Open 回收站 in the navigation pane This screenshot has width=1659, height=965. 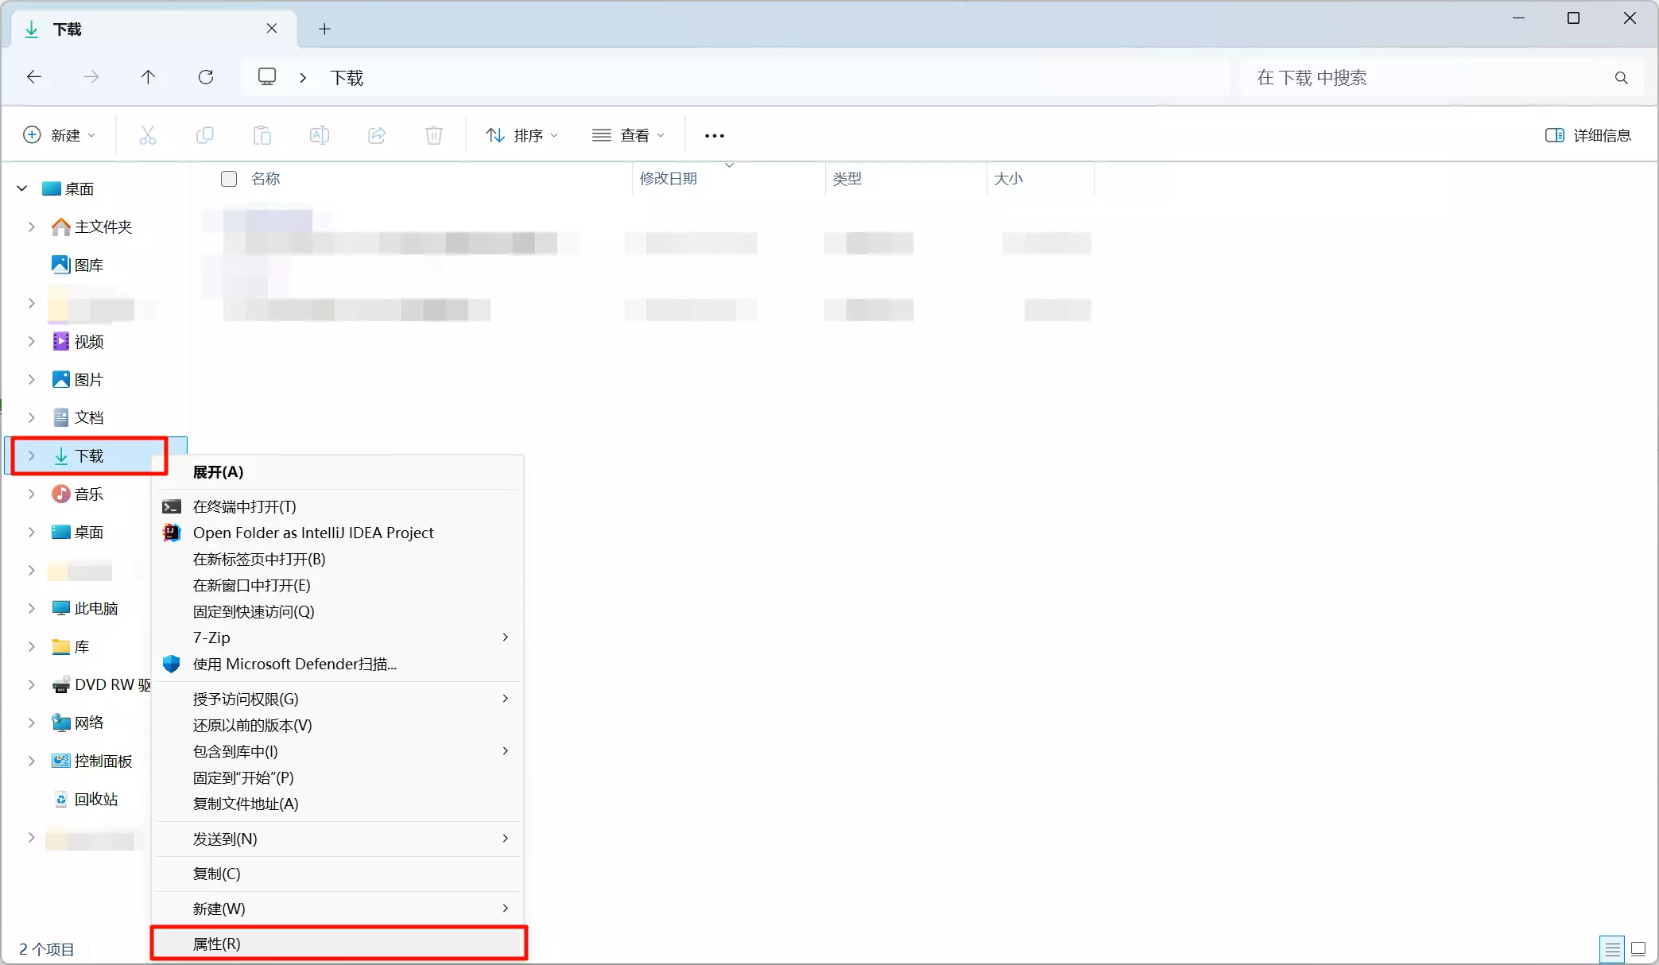[x=95, y=799]
